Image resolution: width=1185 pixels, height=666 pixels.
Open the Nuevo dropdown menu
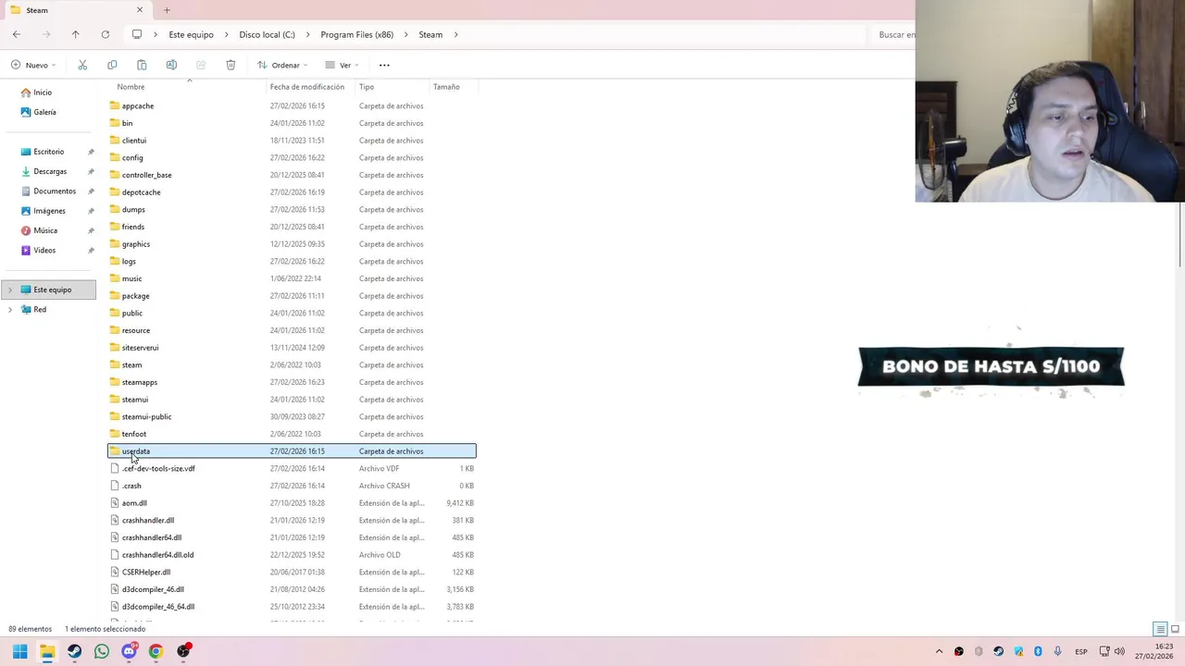pos(33,65)
